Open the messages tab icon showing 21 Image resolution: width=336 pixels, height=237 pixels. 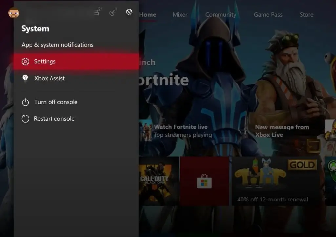click(98, 12)
